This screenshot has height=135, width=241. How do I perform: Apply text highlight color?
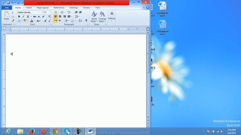click(x=25, y=21)
